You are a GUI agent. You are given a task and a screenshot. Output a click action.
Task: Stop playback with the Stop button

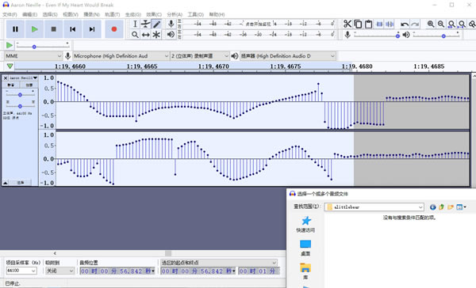coord(53,29)
